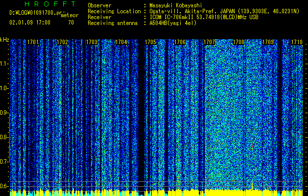
Task: Click the Observer label
Action: 99,5
